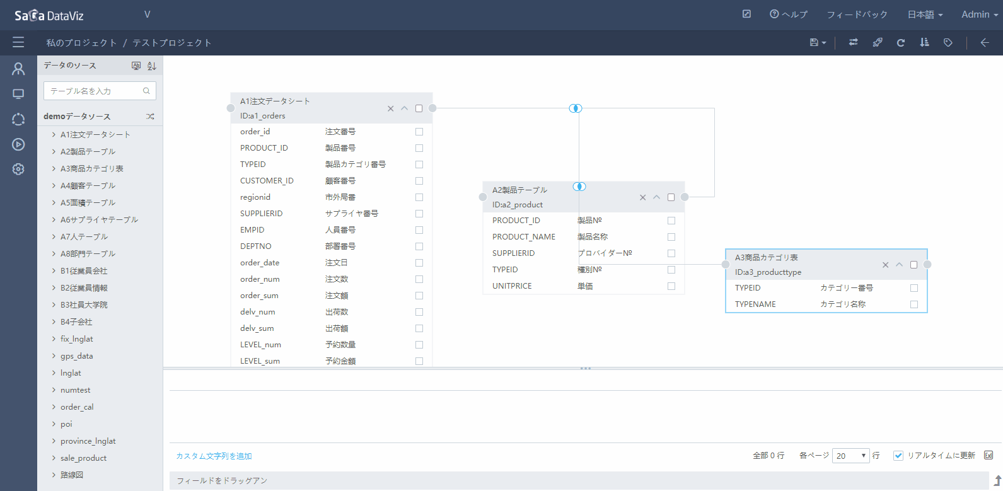The image size is (1003, 491).
Task: Open the hamburger menu icon
Action: tap(18, 42)
